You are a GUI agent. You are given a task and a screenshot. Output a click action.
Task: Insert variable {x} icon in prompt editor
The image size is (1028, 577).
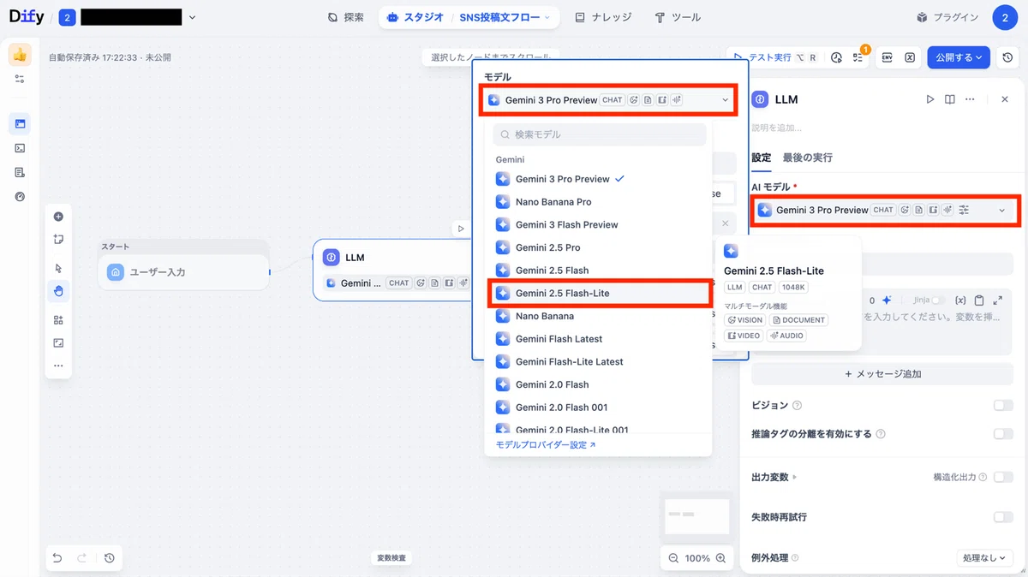[x=960, y=300]
